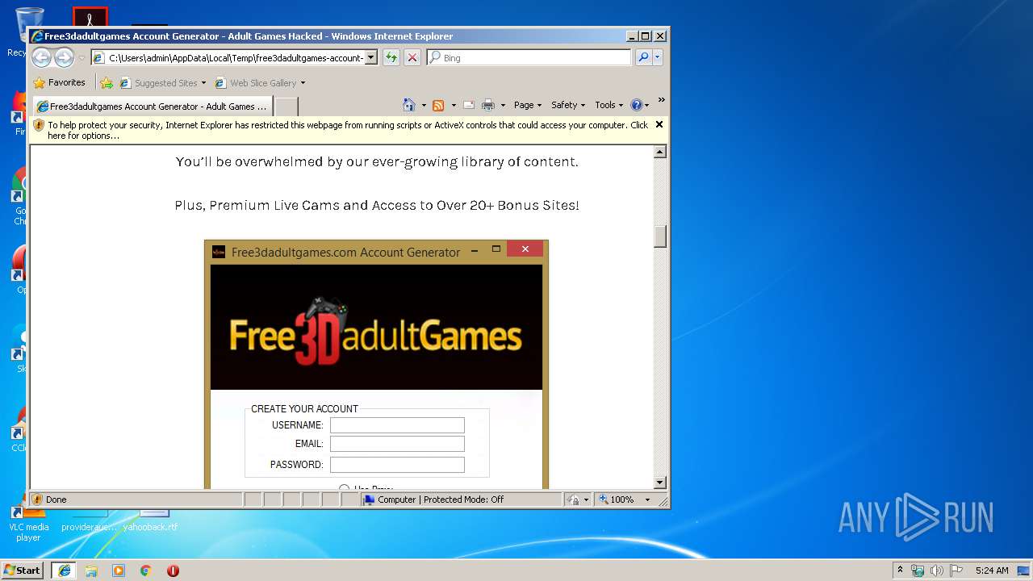1033x581 pixels.
Task: Click the red Opera icon in the taskbar
Action: [x=173, y=571]
